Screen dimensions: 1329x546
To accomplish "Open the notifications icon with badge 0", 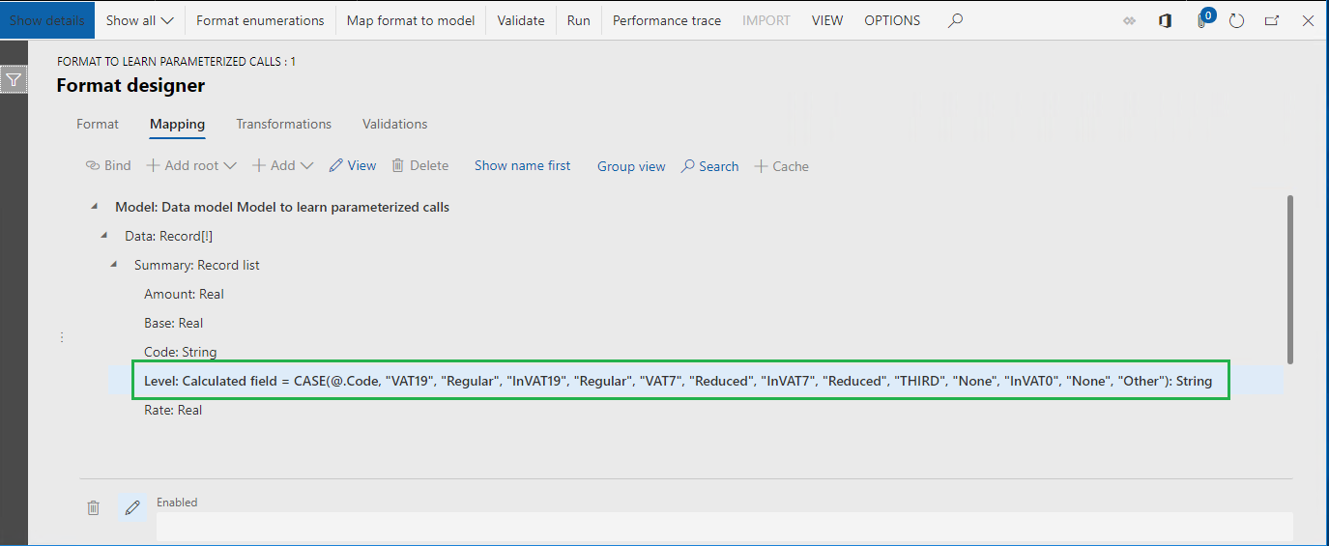I will (x=1203, y=19).
